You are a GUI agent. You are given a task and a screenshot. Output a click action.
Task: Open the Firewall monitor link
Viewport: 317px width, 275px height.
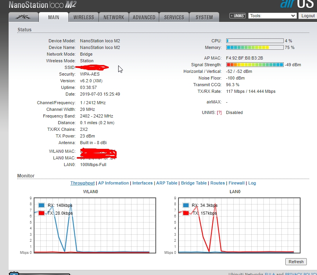point(236,183)
